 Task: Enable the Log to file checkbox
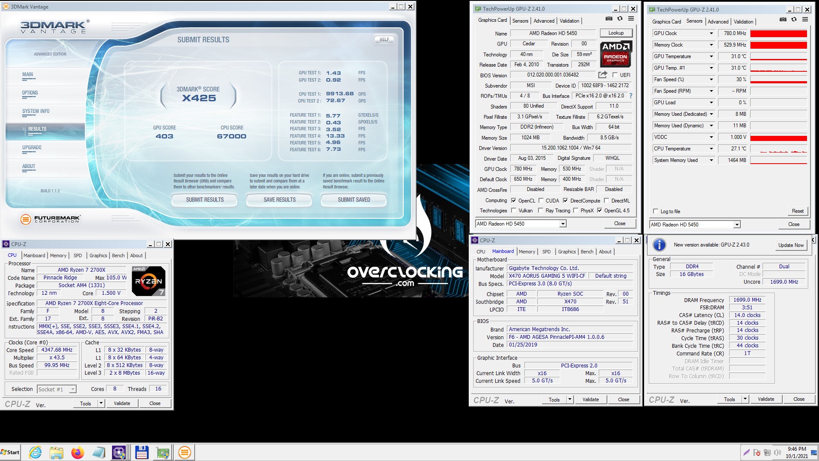[656, 211]
